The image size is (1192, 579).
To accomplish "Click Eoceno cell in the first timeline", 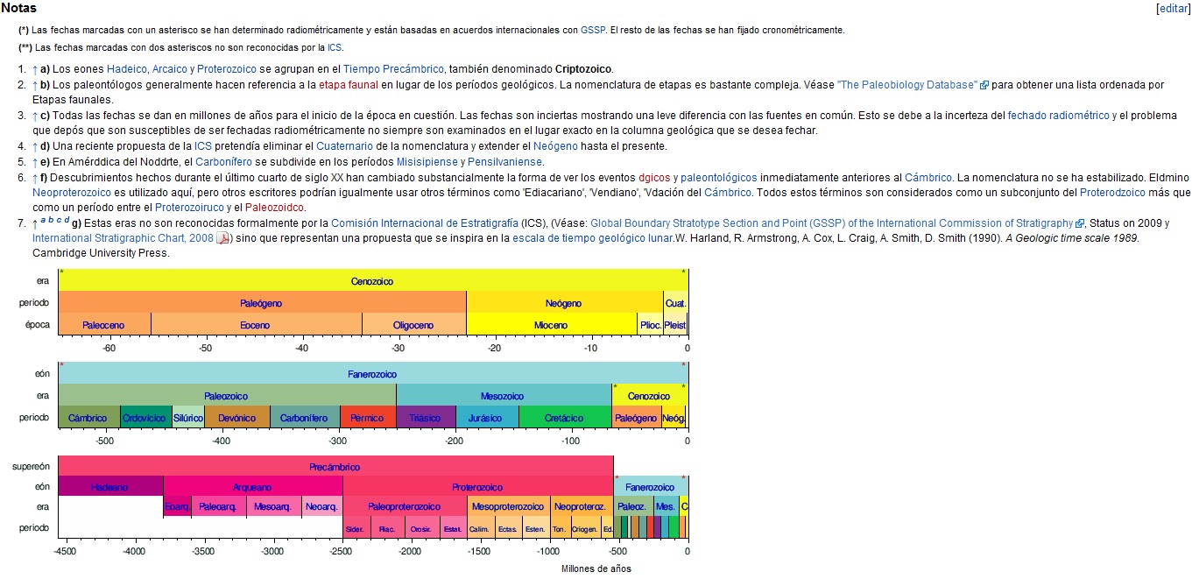I will 256,325.
